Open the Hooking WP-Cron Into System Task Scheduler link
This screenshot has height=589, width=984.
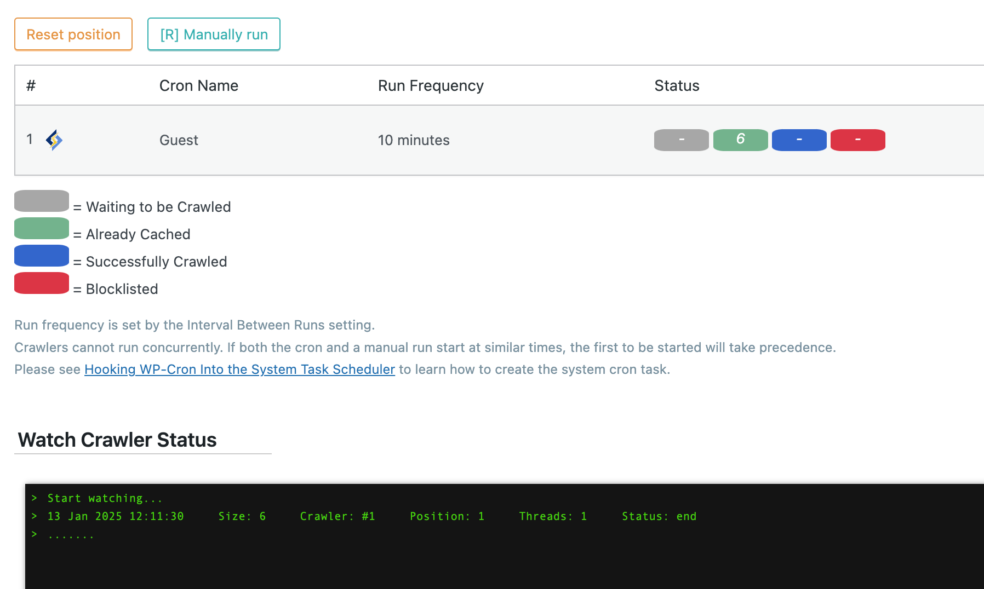239,369
